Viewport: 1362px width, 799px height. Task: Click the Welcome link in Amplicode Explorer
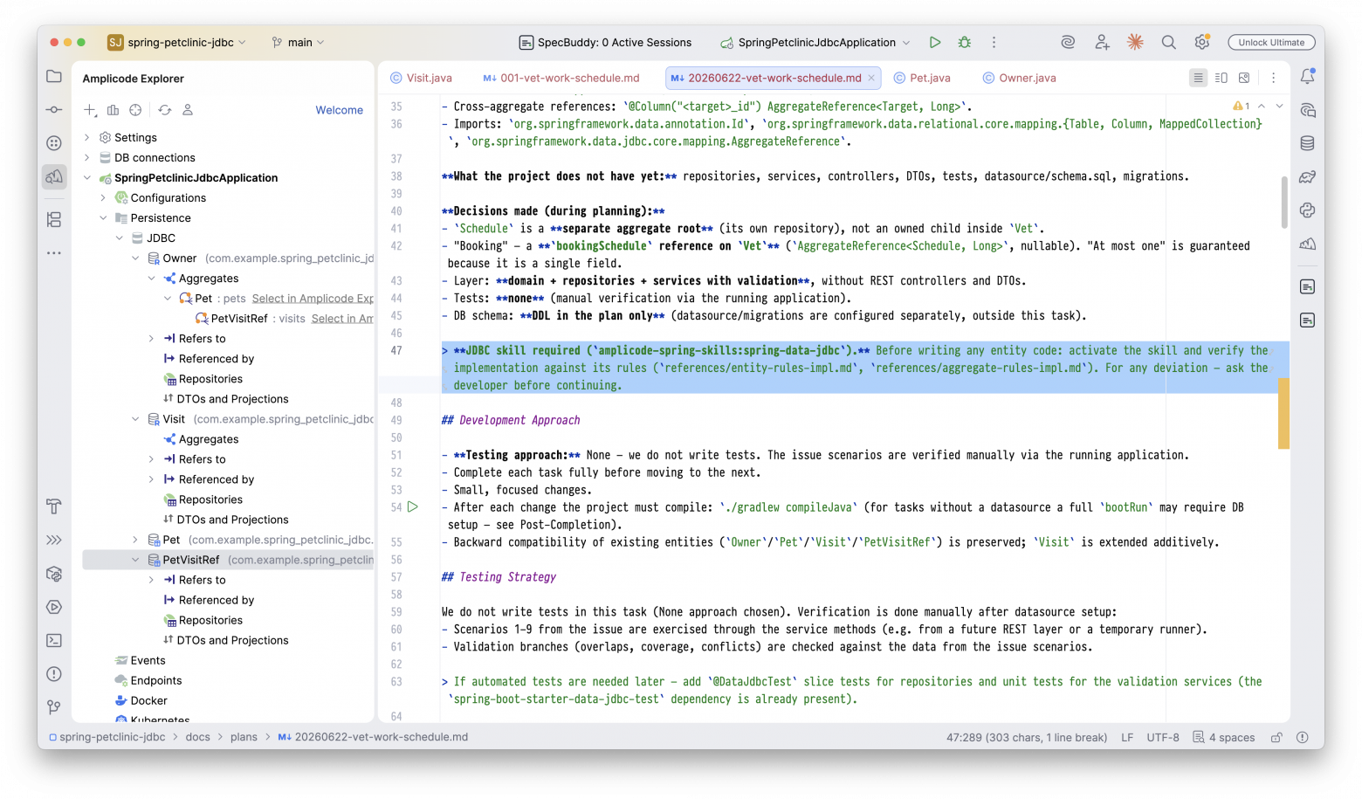point(340,110)
